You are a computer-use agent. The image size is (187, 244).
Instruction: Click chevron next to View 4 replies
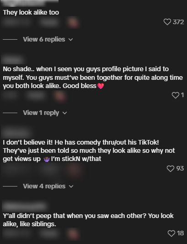click(x=71, y=187)
